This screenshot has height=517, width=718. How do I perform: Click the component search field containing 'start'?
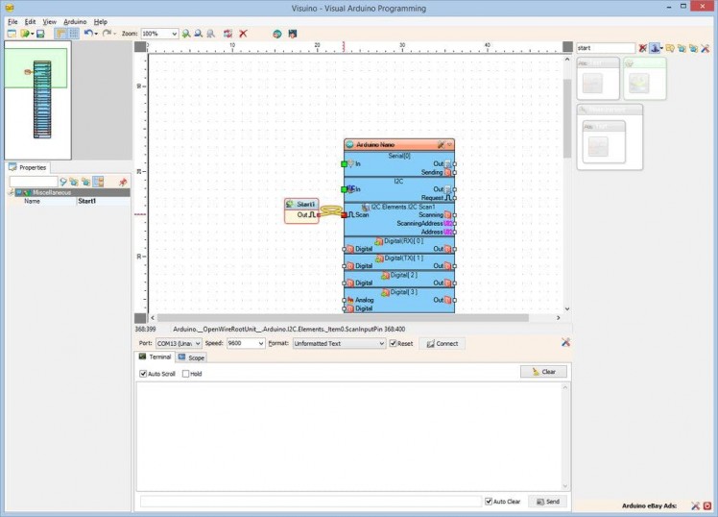pyautogui.click(x=604, y=48)
